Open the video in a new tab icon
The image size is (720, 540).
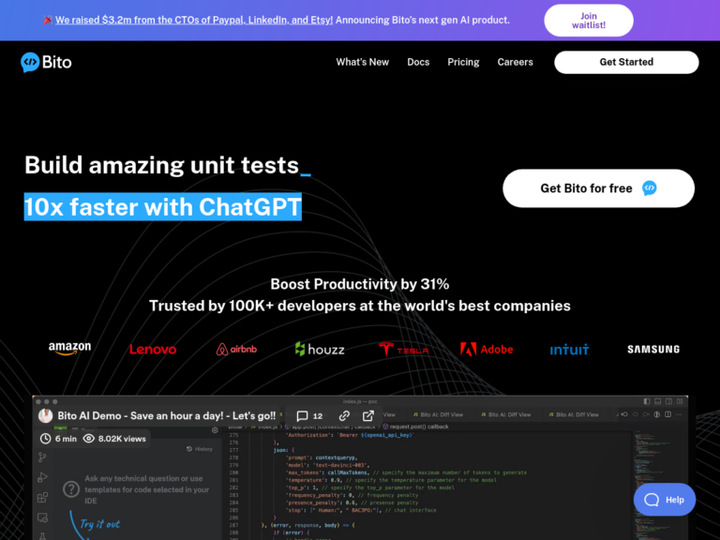pos(368,415)
